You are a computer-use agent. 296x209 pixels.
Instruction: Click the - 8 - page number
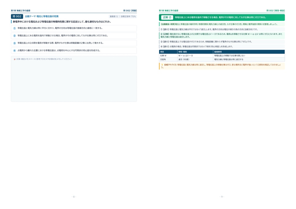(74, 197)
